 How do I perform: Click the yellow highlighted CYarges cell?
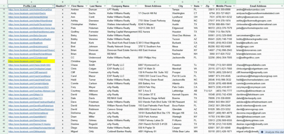click(x=31, y=62)
